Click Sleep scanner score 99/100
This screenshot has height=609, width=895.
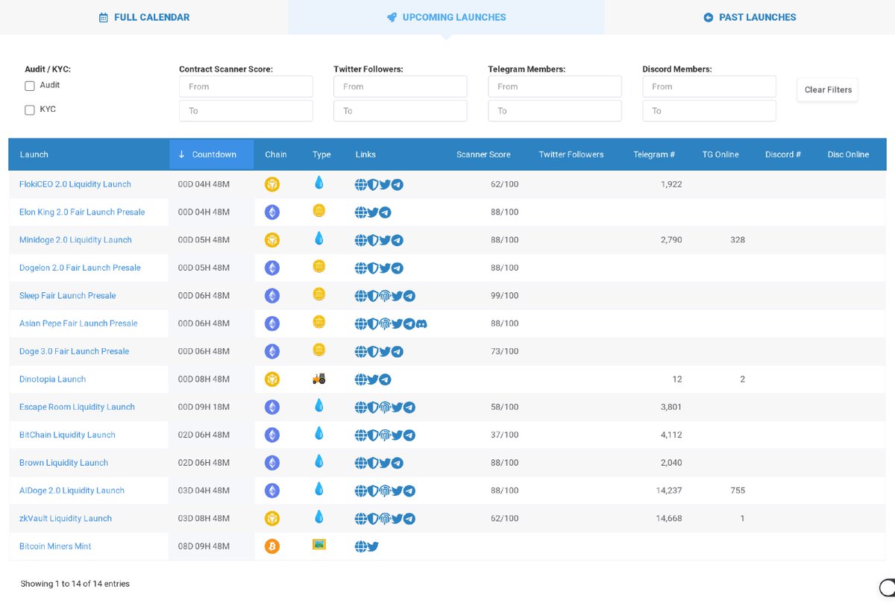504,296
